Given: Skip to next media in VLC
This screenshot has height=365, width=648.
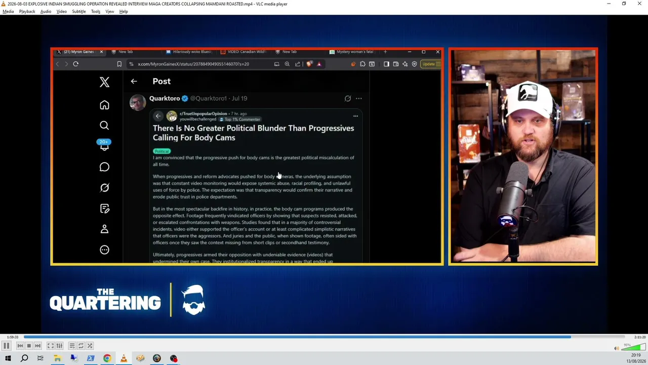Looking at the screenshot, I should point(37,346).
